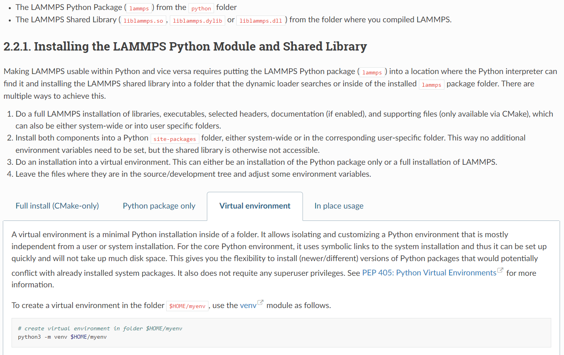Click the external link icon after PEP 405
This screenshot has width=564, height=355.
[500, 271]
